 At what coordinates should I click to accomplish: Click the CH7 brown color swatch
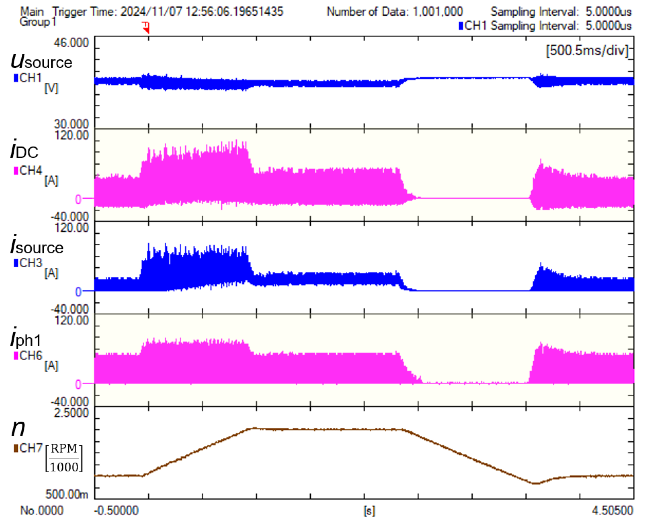click(16, 448)
